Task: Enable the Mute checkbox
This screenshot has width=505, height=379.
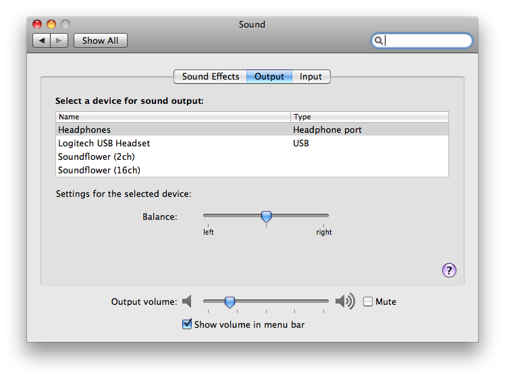Action: click(368, 302)
